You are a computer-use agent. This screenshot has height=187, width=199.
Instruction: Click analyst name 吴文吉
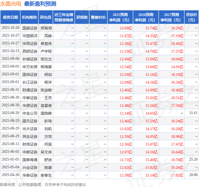(46, 152)
